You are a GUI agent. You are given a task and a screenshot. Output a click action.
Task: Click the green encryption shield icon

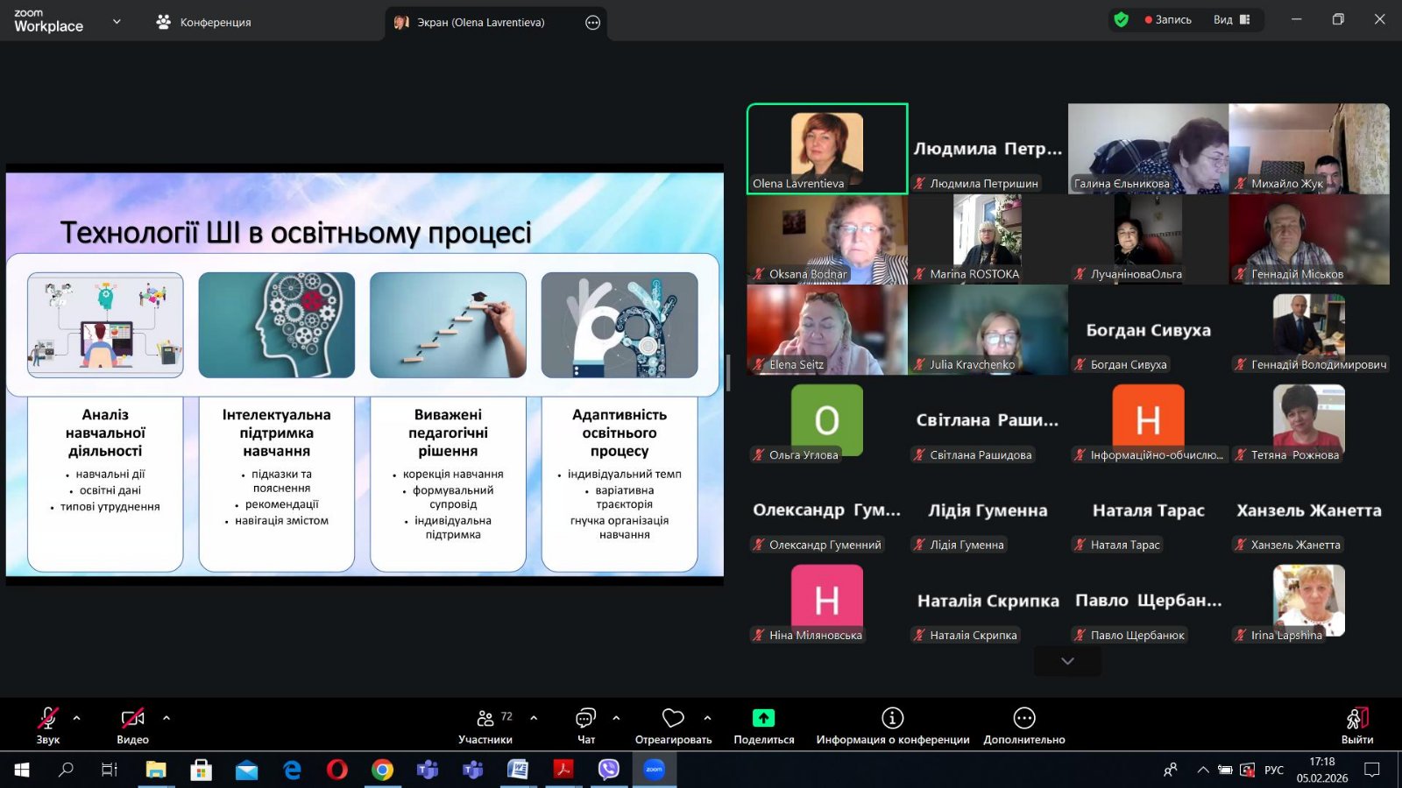tap(1121, 19)
